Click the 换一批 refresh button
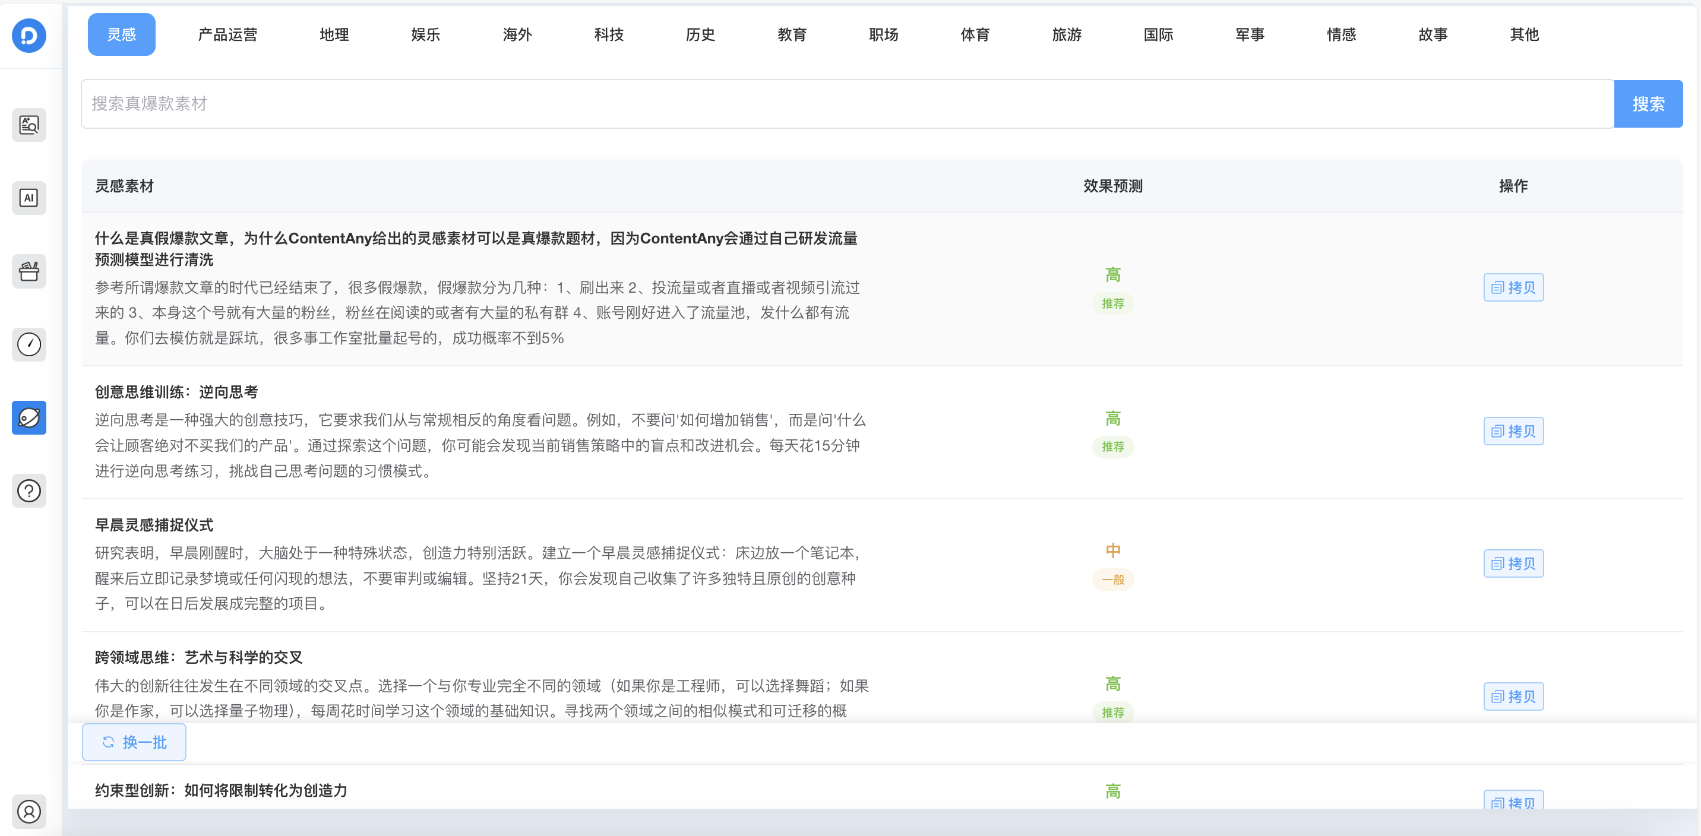 [x=134, y=742]
